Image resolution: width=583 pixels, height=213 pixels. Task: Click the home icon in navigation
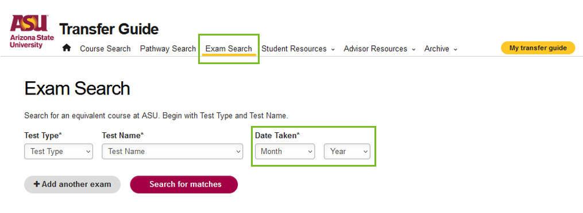(67, 48)
